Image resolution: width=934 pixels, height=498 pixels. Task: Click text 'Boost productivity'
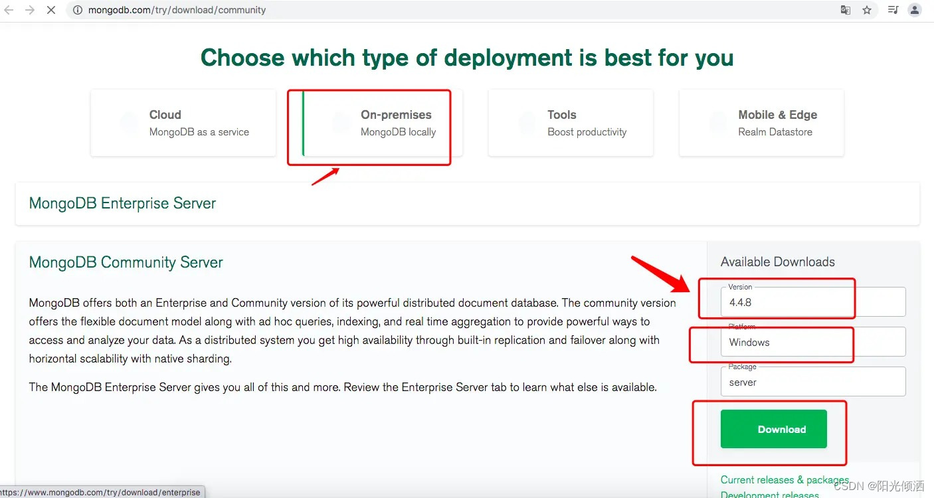tap(587, 132)
